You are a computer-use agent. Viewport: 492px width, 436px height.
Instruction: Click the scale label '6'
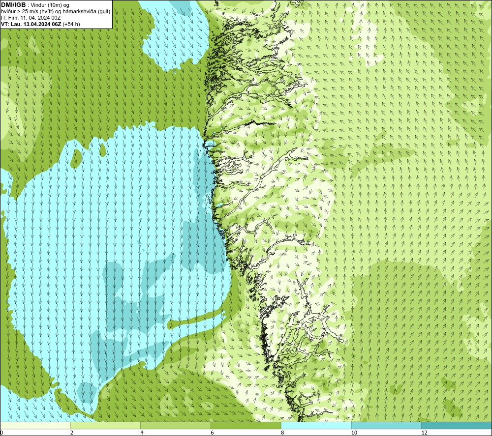pyautogui.click(x=213, y=433)
